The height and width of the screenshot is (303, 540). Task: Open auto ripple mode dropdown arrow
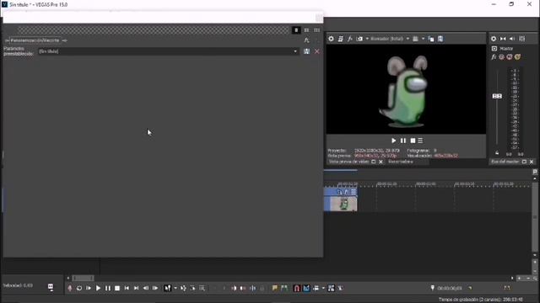(x=323, y=288)
